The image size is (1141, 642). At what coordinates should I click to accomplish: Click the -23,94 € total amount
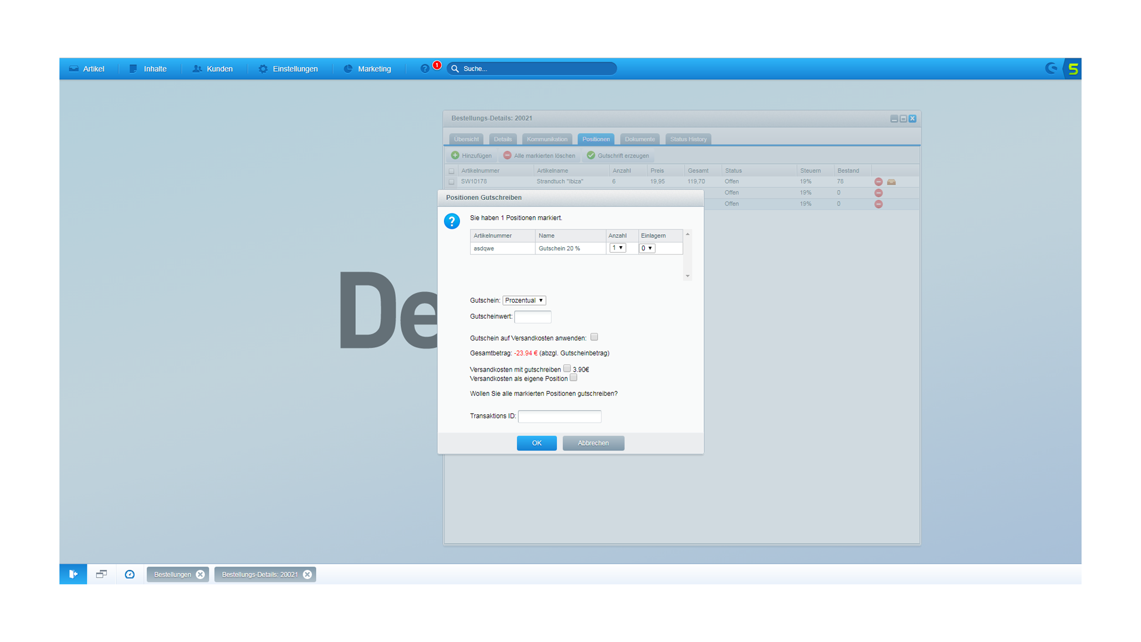point(525,354)
